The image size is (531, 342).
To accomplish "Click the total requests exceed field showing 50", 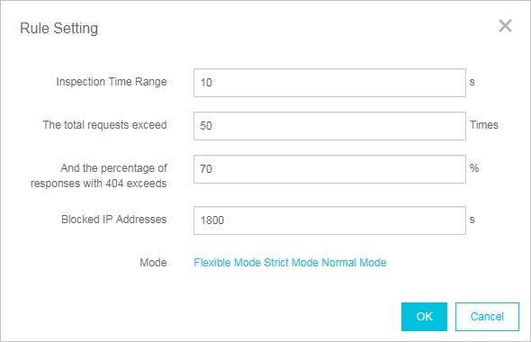I will 329,126.
